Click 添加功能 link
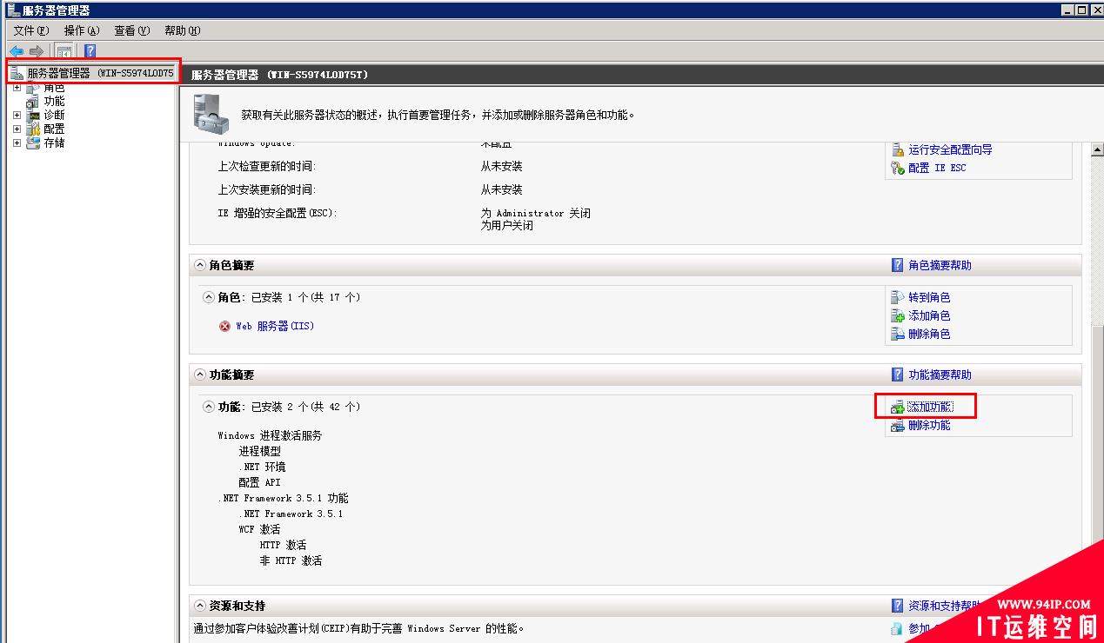Image resolution: width=1104 pixels, height=643 pixels. tap(929, 407)
